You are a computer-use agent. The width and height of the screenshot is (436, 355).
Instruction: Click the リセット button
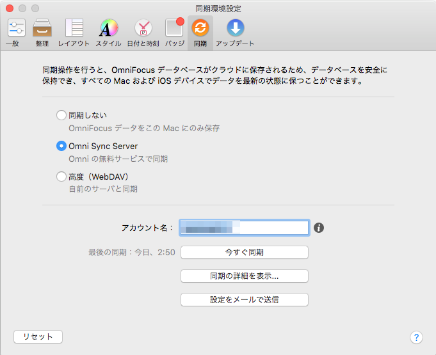38,336
